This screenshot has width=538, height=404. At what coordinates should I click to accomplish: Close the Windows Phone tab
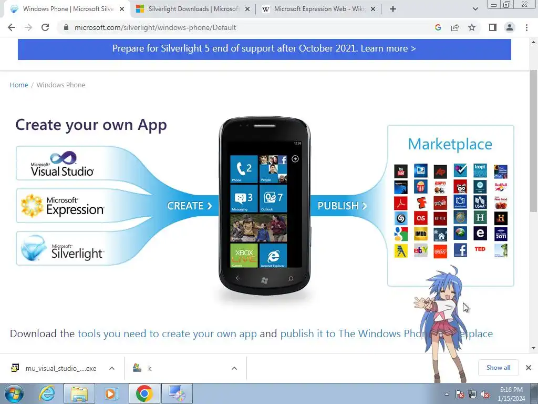coord(122,9)
